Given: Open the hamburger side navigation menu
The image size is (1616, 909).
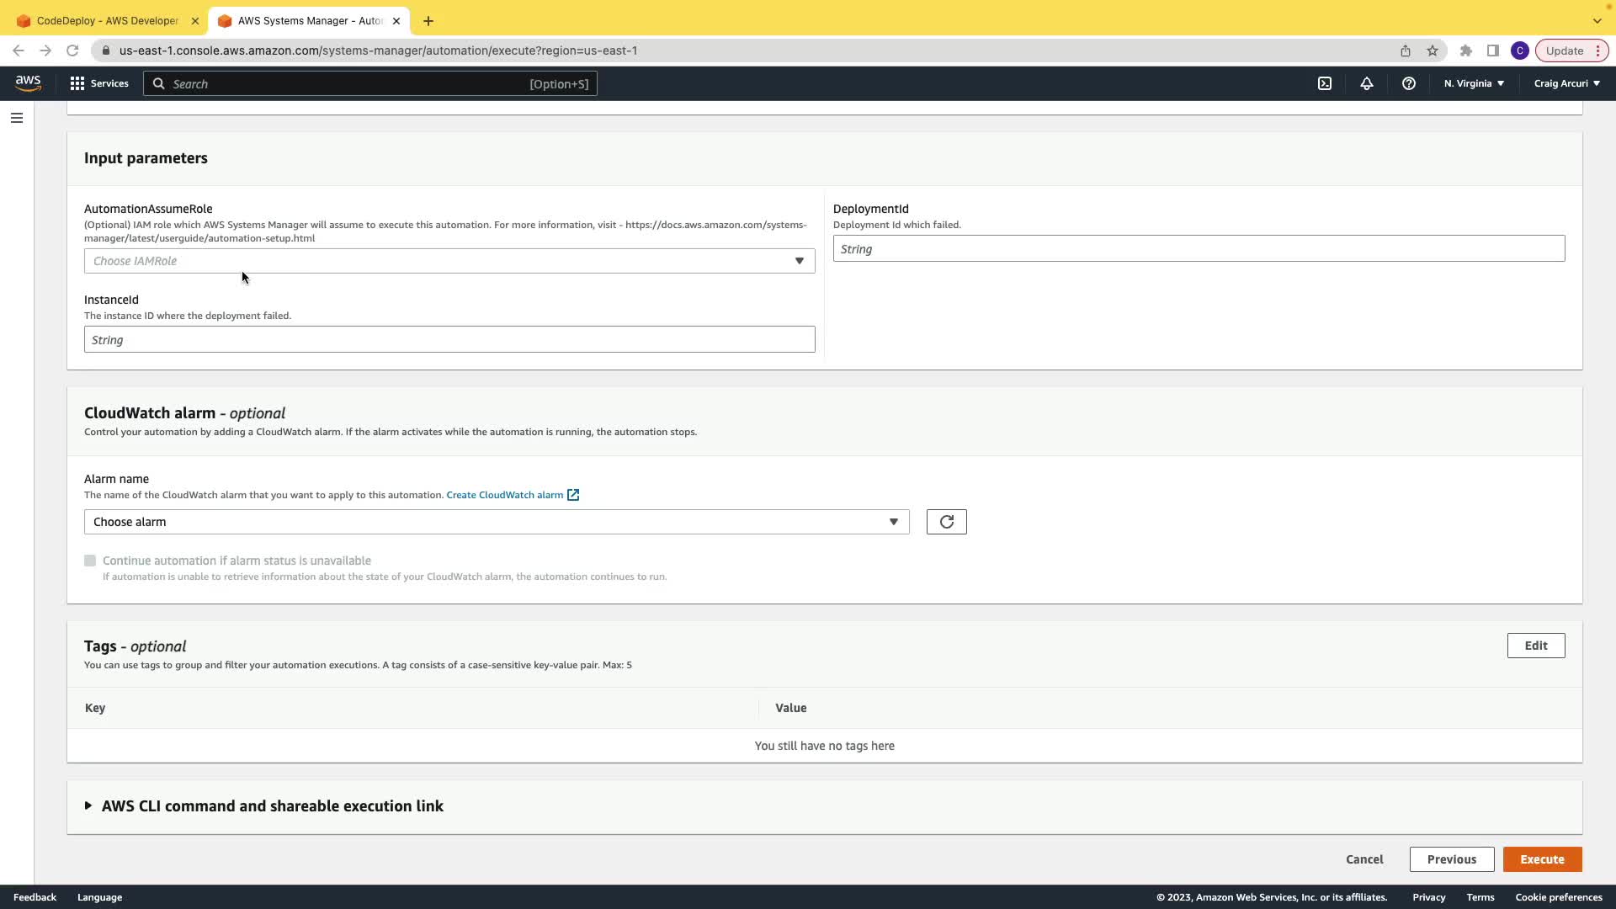Looking at the screenshot, I should point(17,118).
